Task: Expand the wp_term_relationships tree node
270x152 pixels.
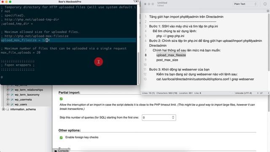Action: point(8,90)
